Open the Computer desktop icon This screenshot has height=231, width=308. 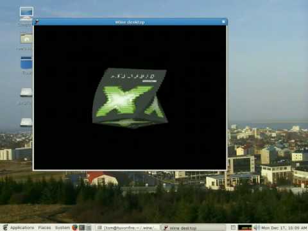click(26, 13)
